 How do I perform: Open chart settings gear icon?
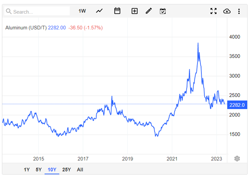click(237, 158)
